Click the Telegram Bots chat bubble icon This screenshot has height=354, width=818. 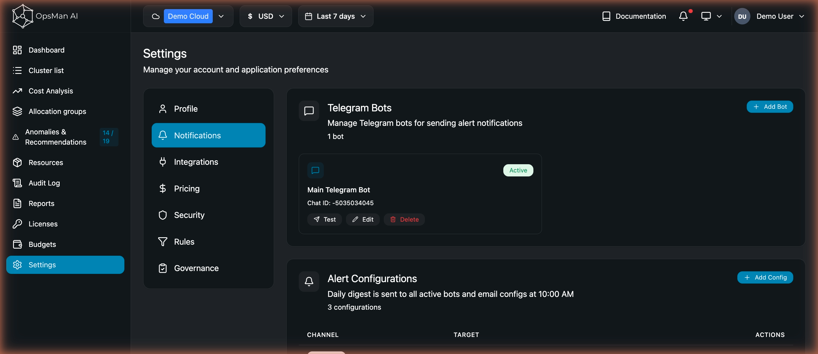coord(309,111)
